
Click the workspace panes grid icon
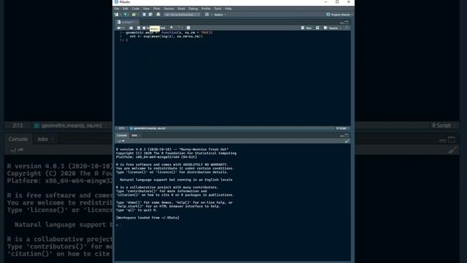tap(207, 15)
